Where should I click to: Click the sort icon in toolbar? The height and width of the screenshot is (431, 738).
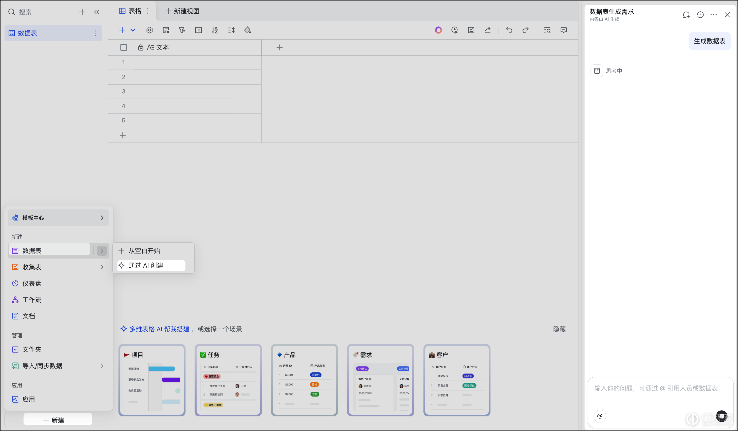click(215, 30)
